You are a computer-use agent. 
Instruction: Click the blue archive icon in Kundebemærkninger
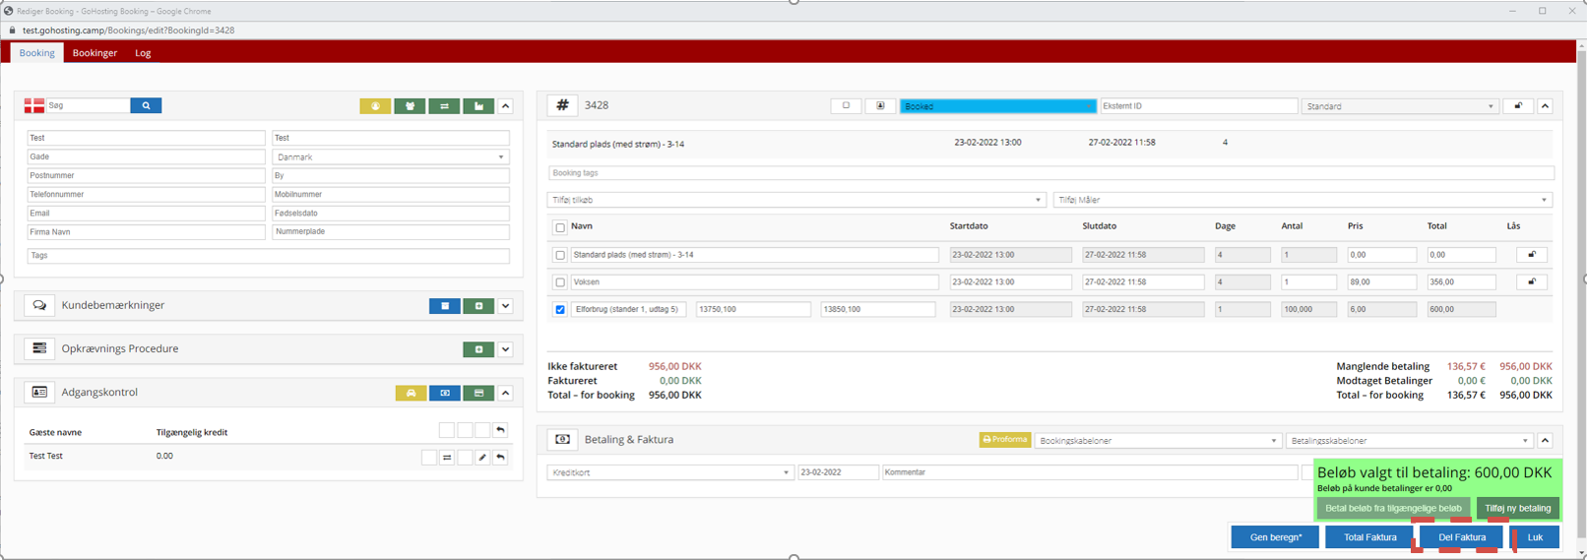click(444, 306)
